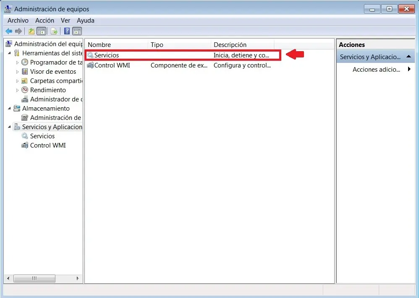
Task: Maximize the Administración de equipos window
Action: click(x=389, y=9)
